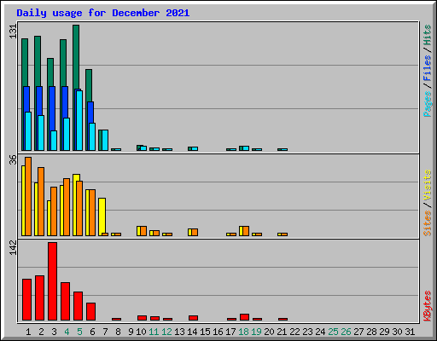This screenshot has width=437, height=341.
Task: Click the red KBytes bar for day 1
Action: (26, 300)
